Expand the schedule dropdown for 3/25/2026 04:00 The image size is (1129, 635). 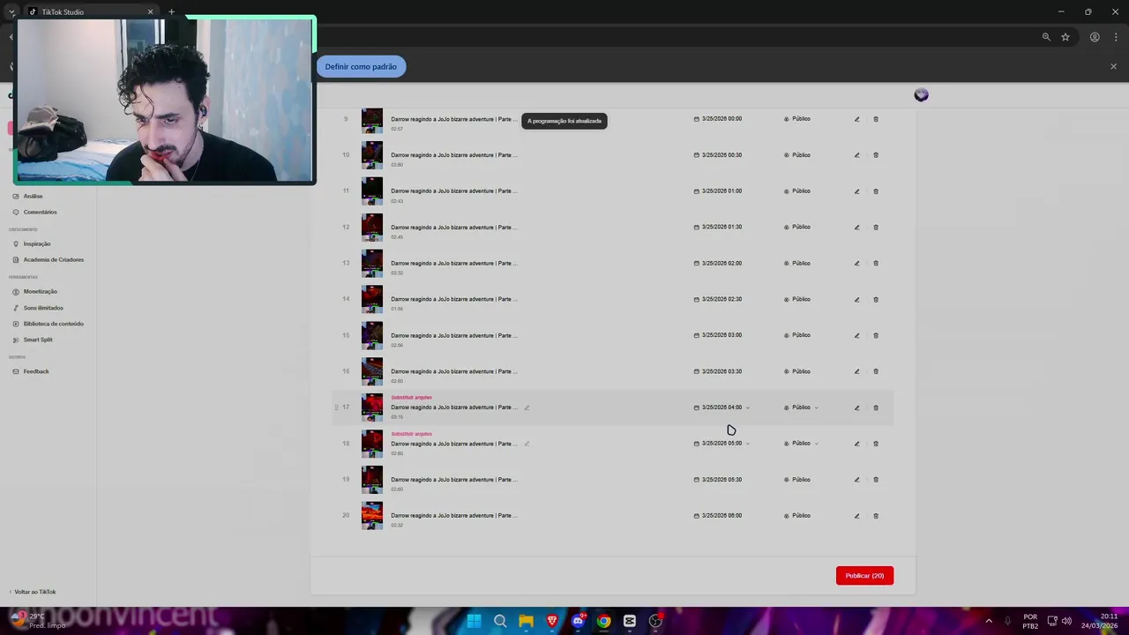tap(748, 407)
